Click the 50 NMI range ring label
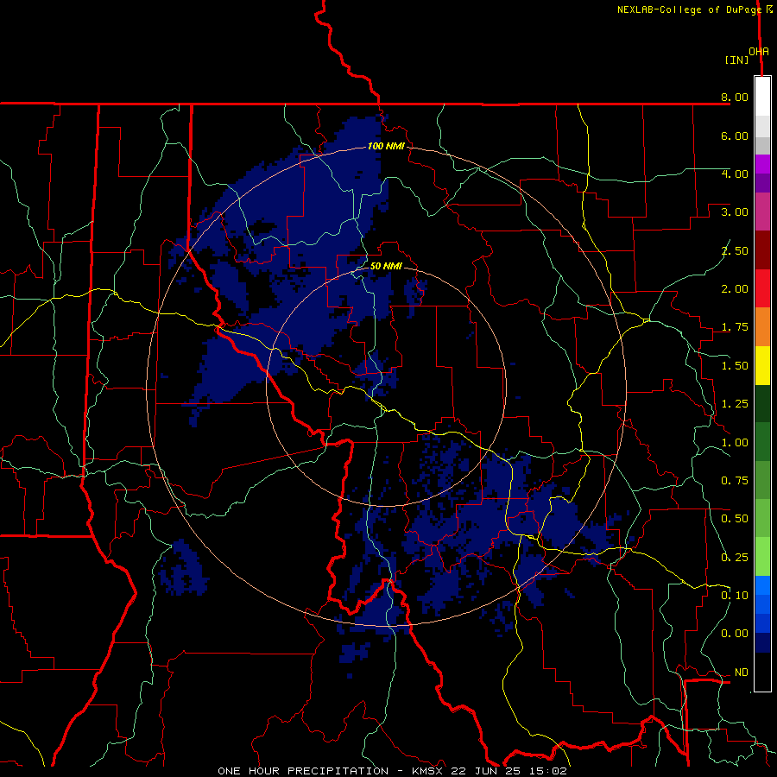 click(386, 266)
